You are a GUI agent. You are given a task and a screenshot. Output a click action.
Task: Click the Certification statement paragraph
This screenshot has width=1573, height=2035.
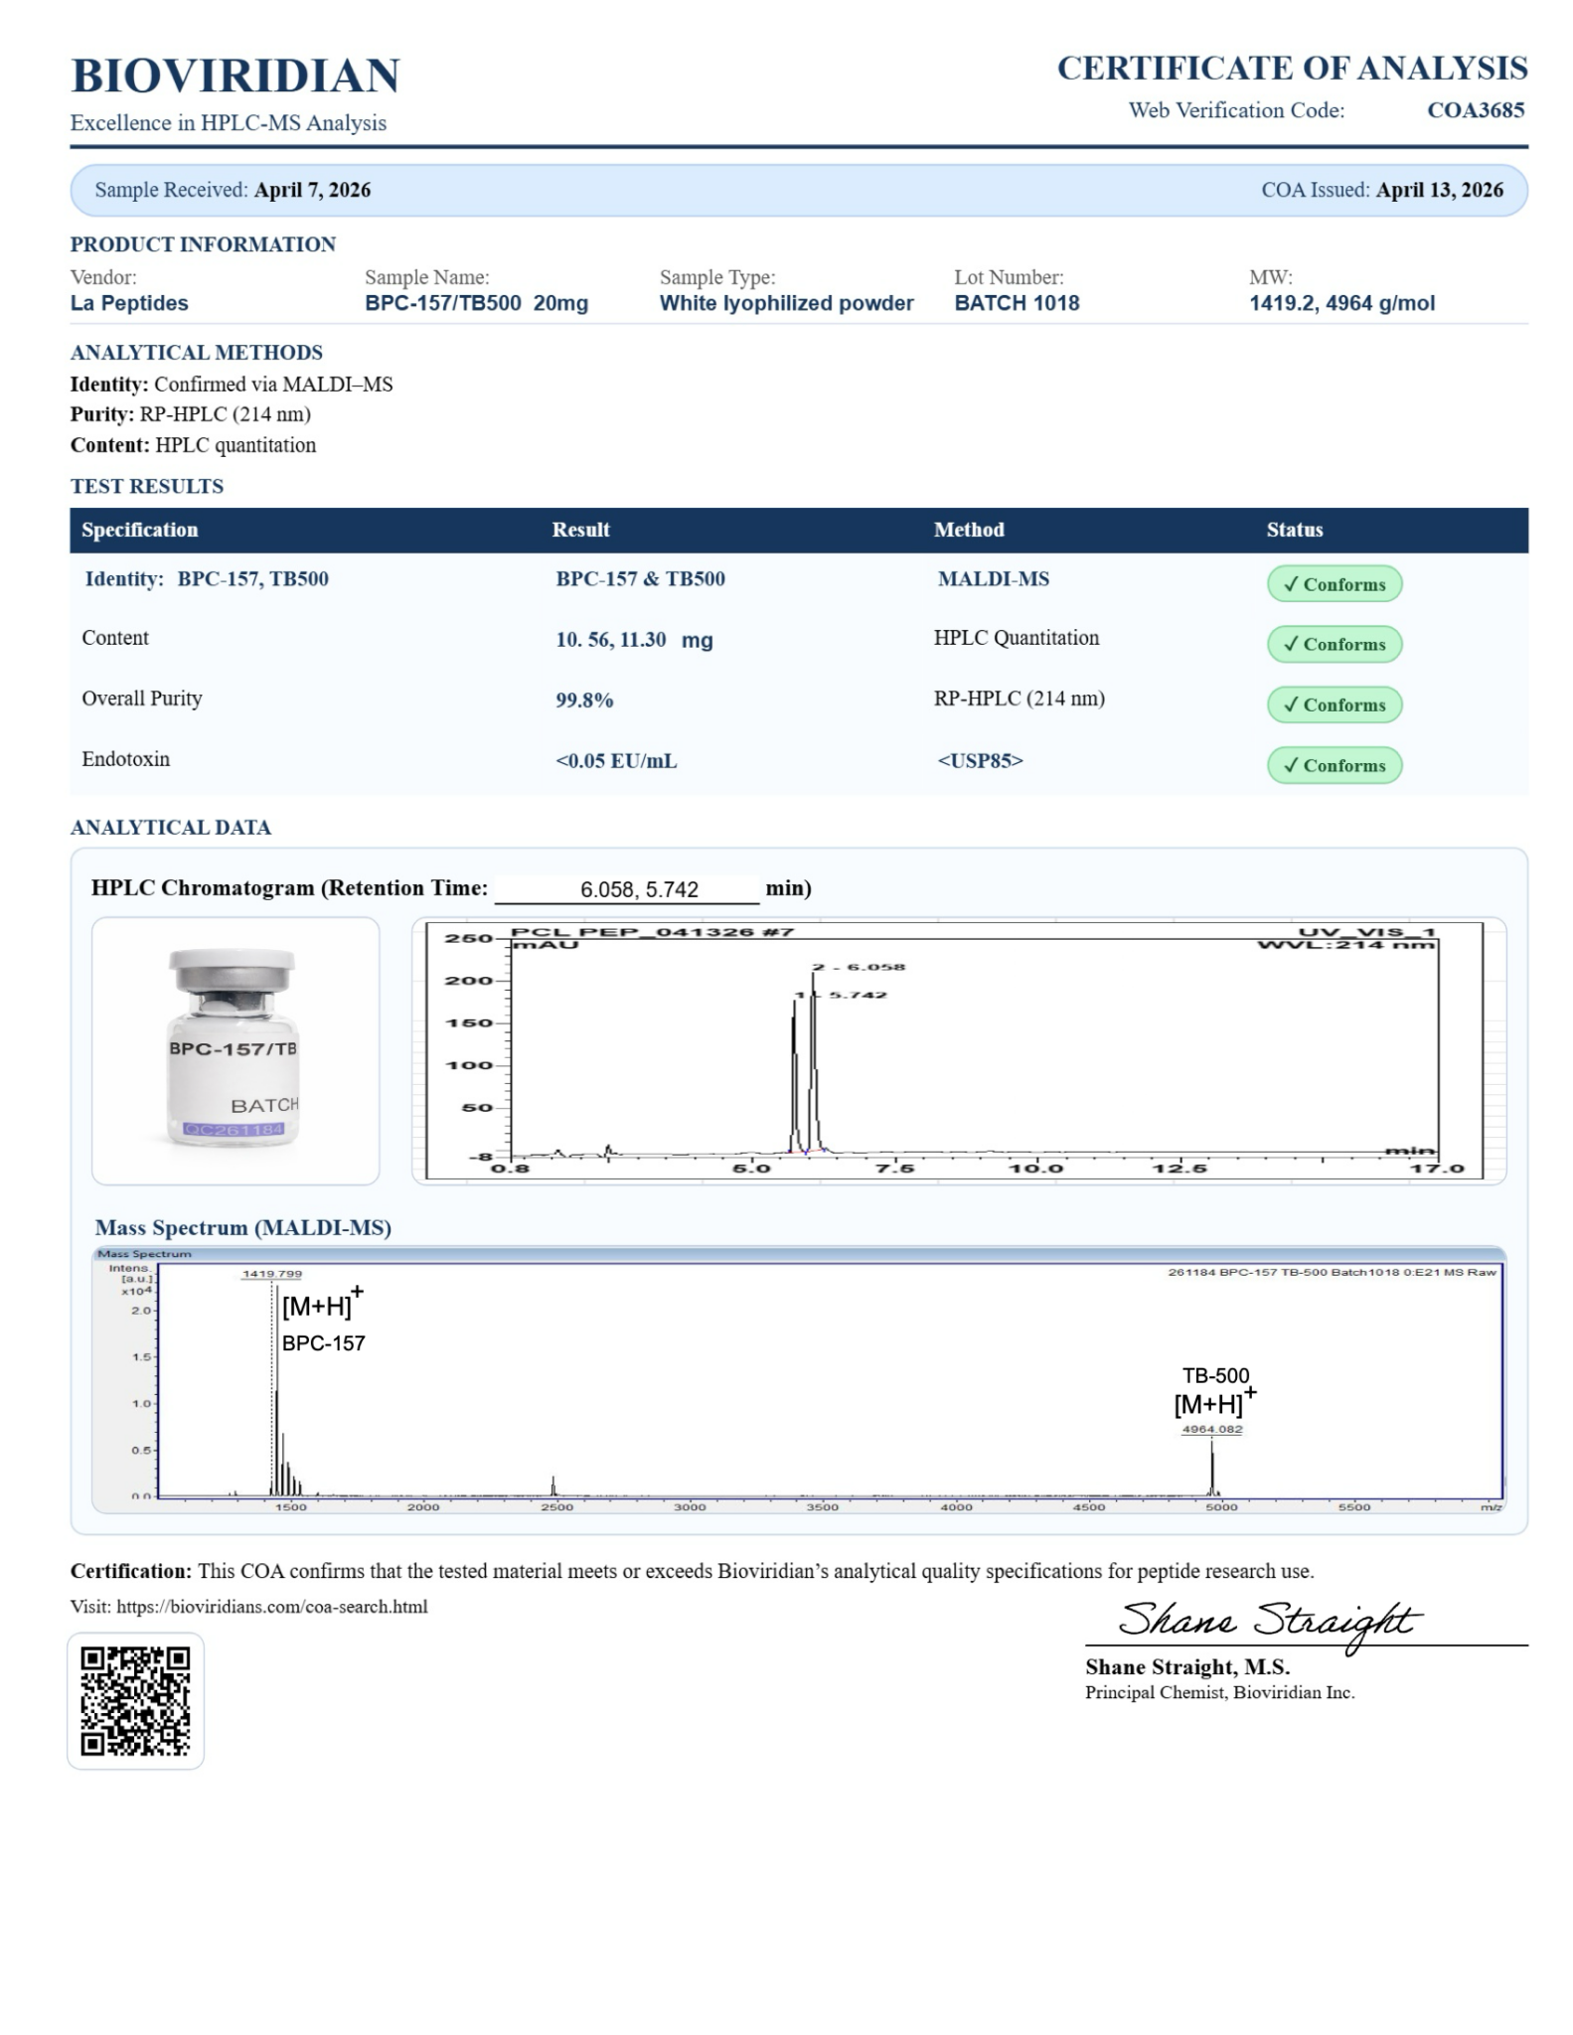click(x=693, y=1571)
